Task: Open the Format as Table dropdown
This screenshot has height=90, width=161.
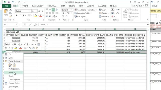Action: click(83, 13)
